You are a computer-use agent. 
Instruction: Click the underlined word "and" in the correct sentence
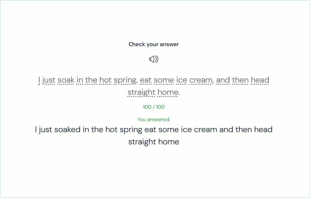click(x=223, y=80)
